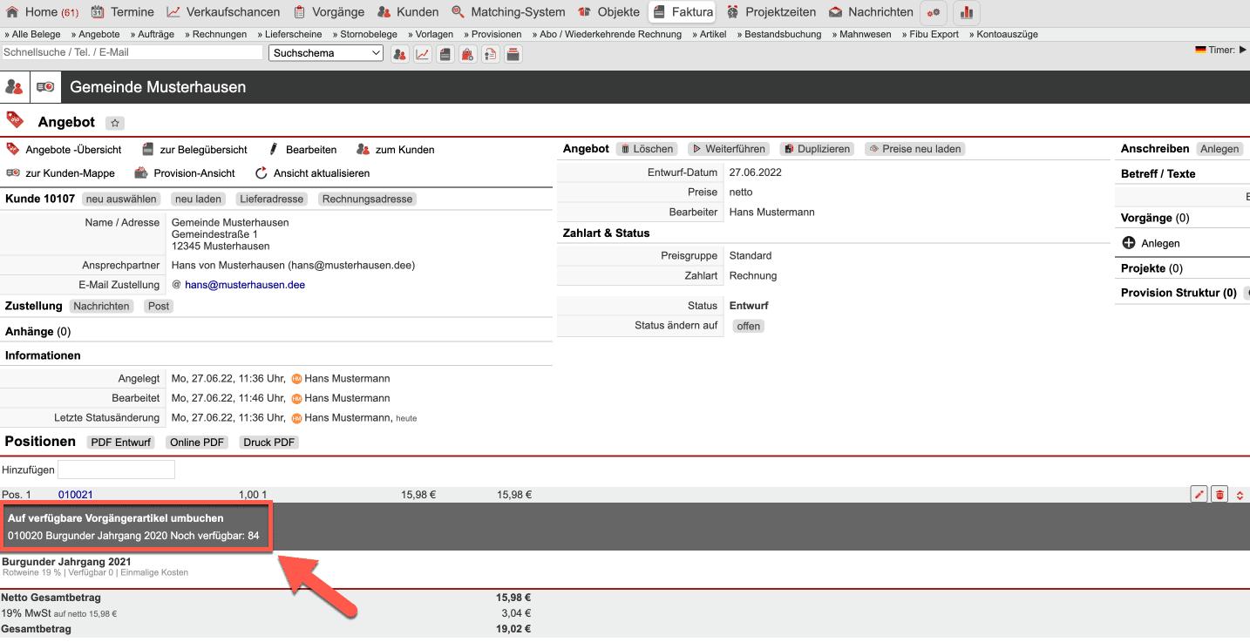Click the article number 010021 link
This screenshot has height=642, width=1250.
[76, 495]
